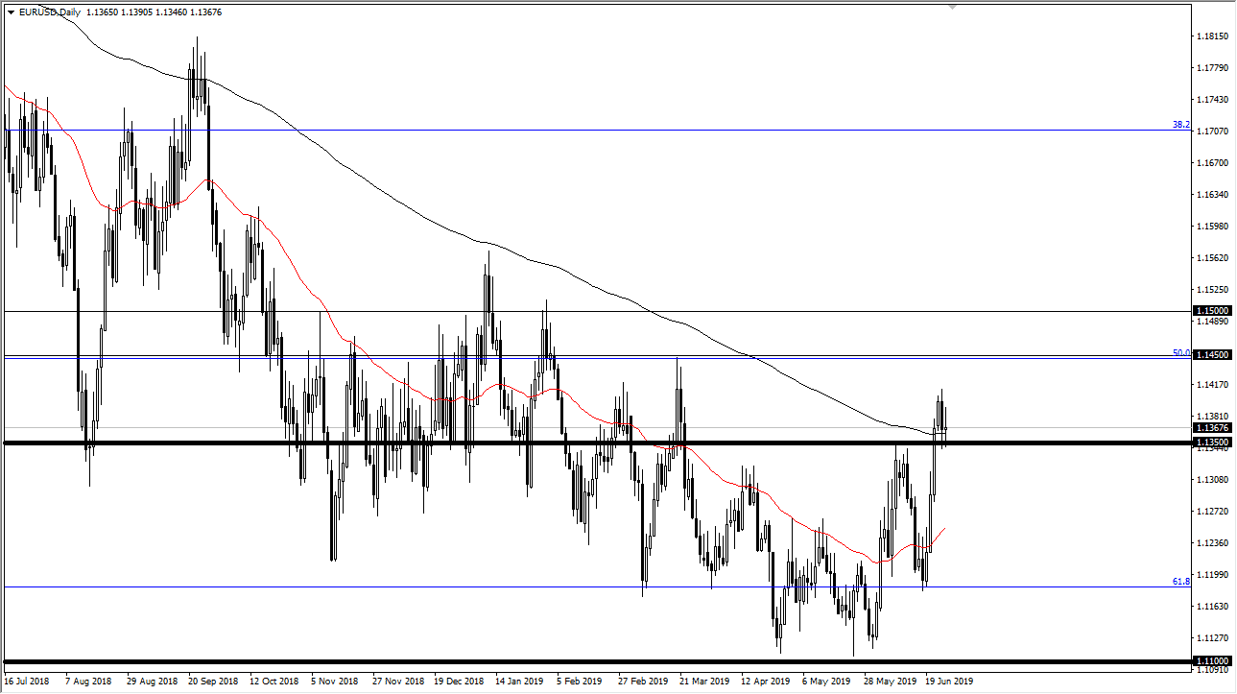Click the 1.15980 price axis value
This screenshot has width=1237, height=694.
tap(1213, 227)
